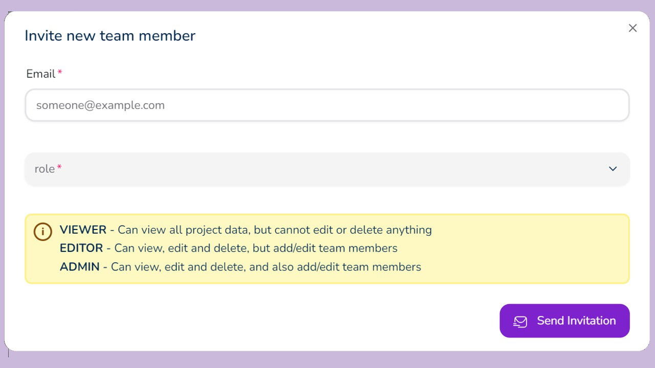The width and height of the screenshot is (655, 368).
Task: Click the 'Invite new team member' heading
Action: click(110, 36)
